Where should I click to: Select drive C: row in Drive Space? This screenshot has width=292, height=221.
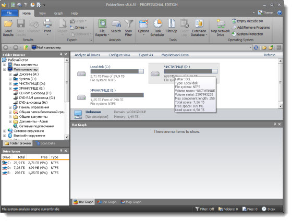click(35, 163)
